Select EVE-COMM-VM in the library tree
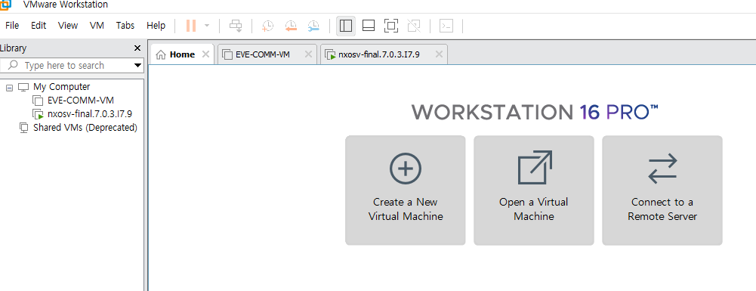 [x=81, y=101]
